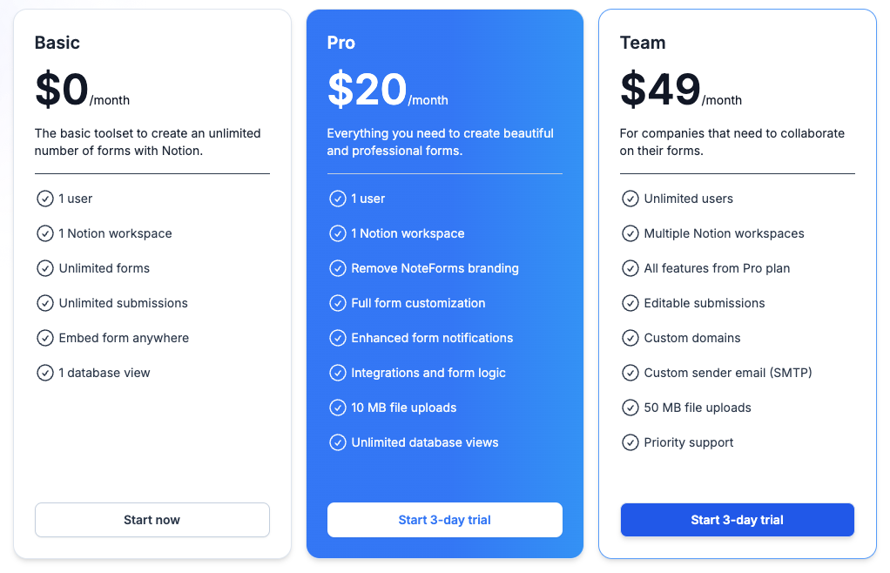The image size is (890, 573).
Task: Click the checkmark beside 1 database view
Action: (45, 373)
